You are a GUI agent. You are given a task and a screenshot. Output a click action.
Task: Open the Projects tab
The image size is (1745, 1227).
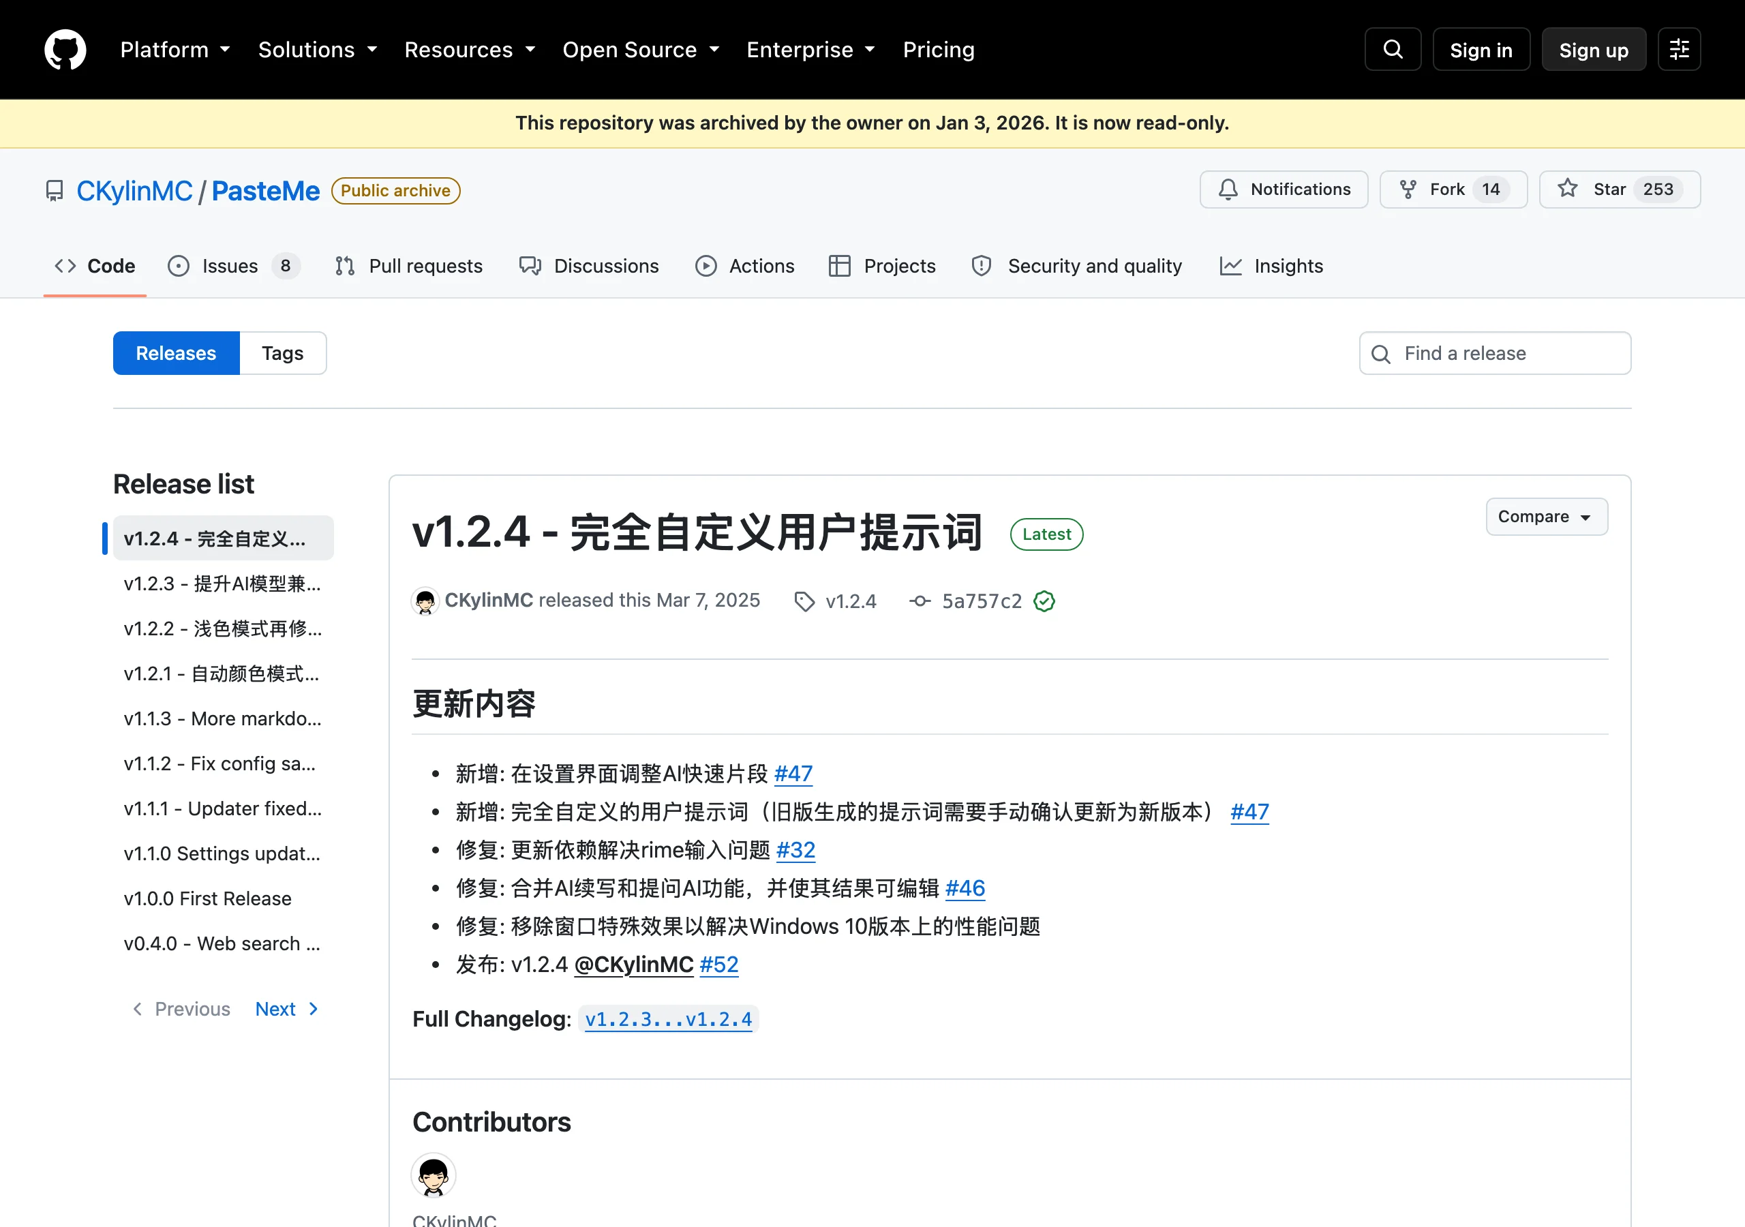tap(882, 266)
